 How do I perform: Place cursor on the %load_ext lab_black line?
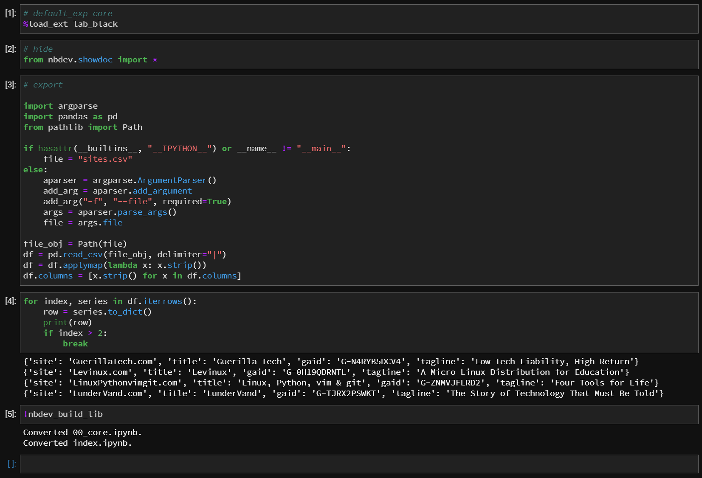click(70, 24)
